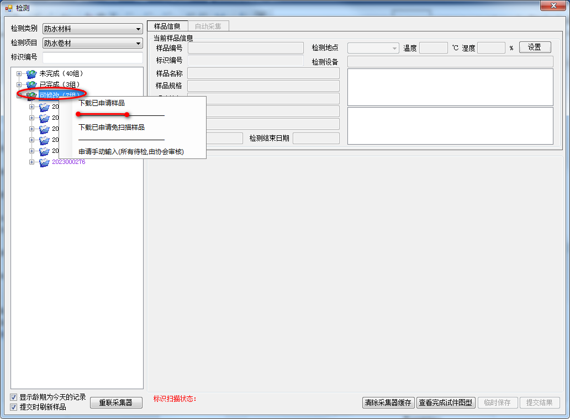The image size is (570, 419).
Task: Click the 检测 window title bar icon
Action: click(x=8, y=8)
